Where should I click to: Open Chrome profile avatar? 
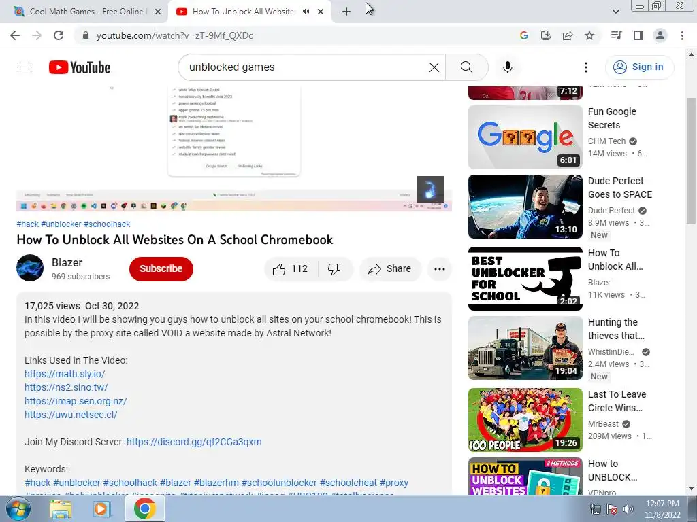pos(660,35)
